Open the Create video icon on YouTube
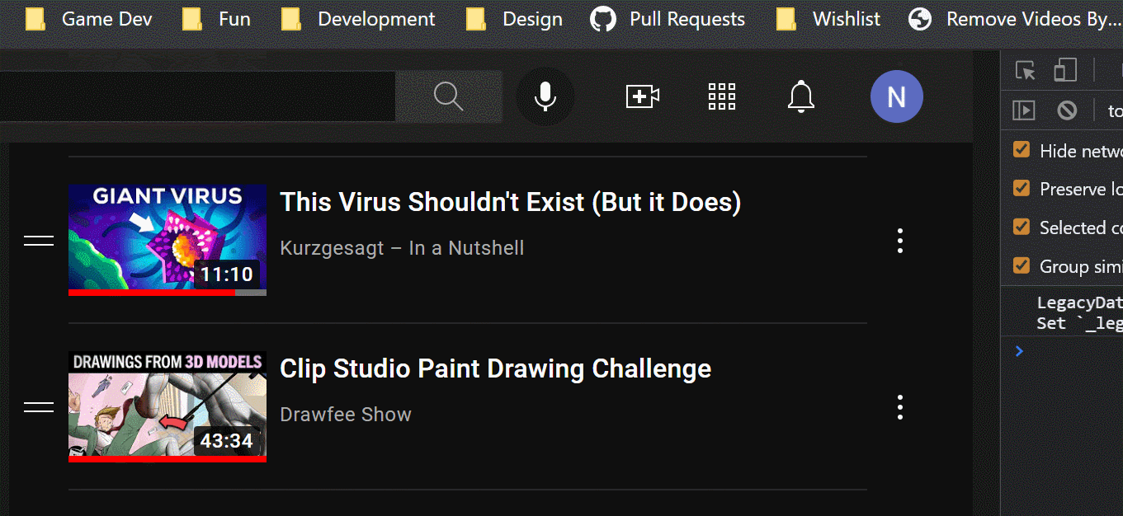Image resolution: width=1123 pixels, height=516 pixels. [x=642, y=96]
